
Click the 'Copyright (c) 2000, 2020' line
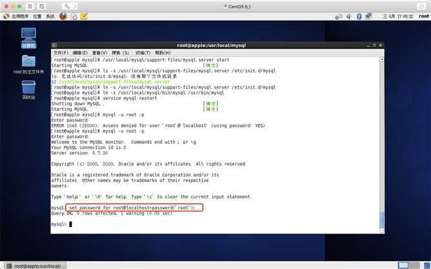click(149, 164)
